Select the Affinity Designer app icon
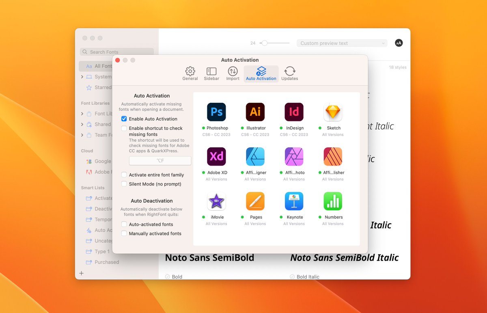This screenshot has width=487, height=313. (x=255, y=157)
